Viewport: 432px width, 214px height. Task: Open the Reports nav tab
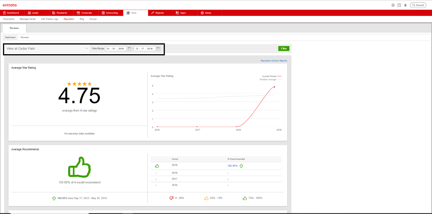click(160, 13)
